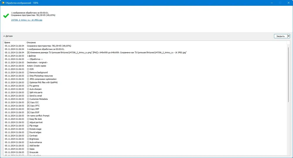Select the '[ ] OCR' log row
The image size is (293, 158).
(145, 69)
